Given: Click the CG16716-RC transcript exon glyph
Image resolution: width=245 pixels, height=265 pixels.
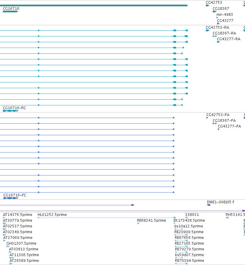Looking at the screenshot, I should coord(10,111).
